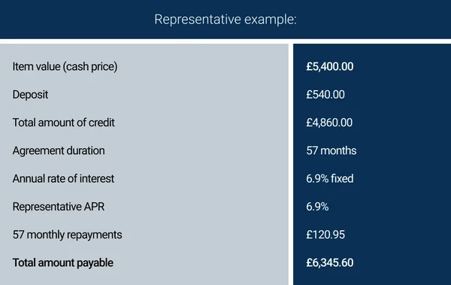The image size is (451, 285).
Task: Select the Deposit label
Action: 30,95
